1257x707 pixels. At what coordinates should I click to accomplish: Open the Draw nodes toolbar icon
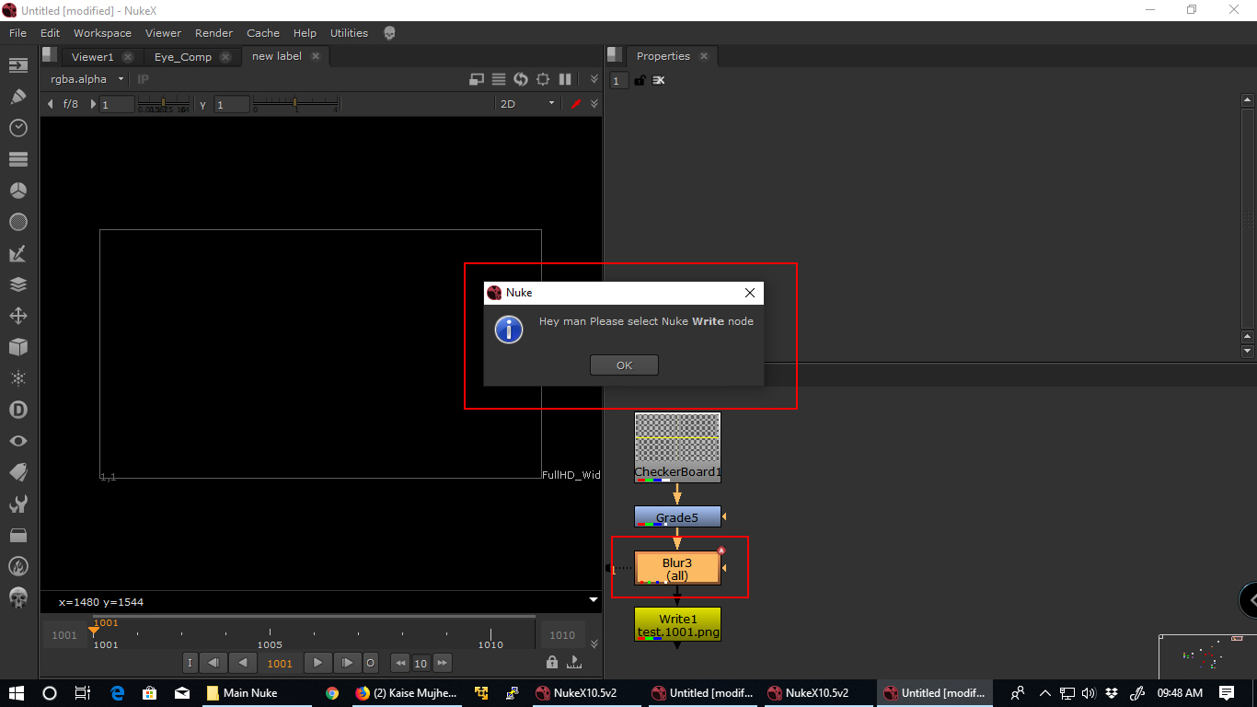[x=17, y=97]
